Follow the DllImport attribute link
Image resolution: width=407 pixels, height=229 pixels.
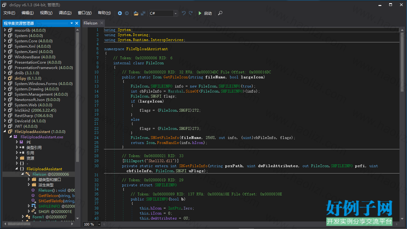[x=133, y=161]
